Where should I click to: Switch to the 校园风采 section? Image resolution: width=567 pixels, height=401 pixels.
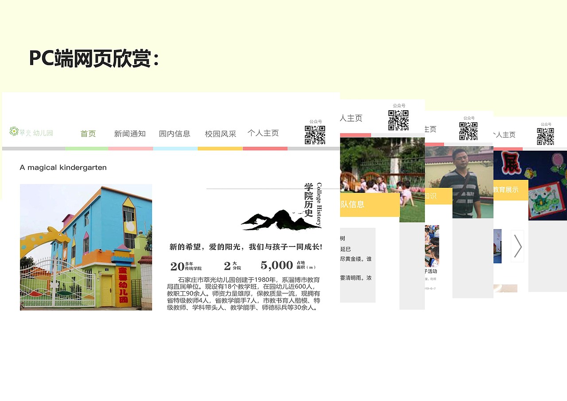(x=220, y=133)
